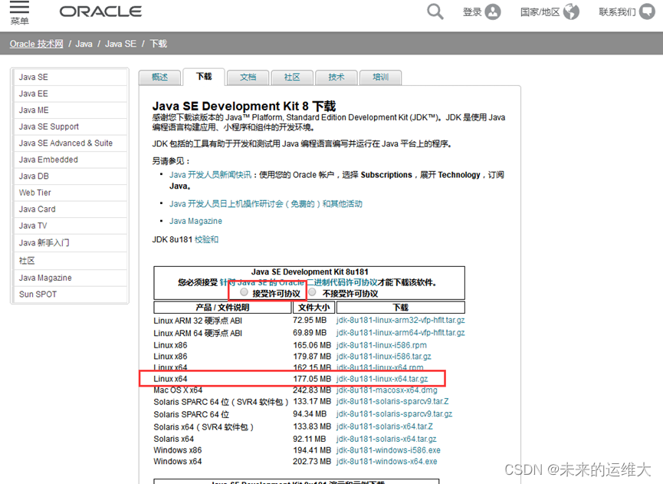Open the Java 开发人员新闻快讯 link

pos(210,175)
